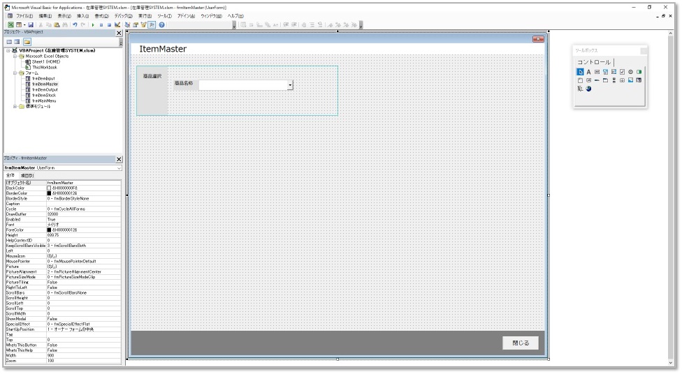Click the Toggle Folders icon in Project pane
This screenshot has width=682, height=374.
(27, 42)
